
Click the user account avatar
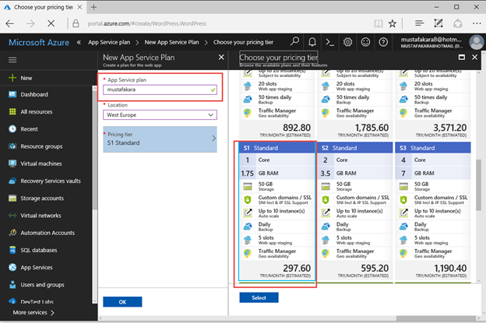[x=476, y=42]
